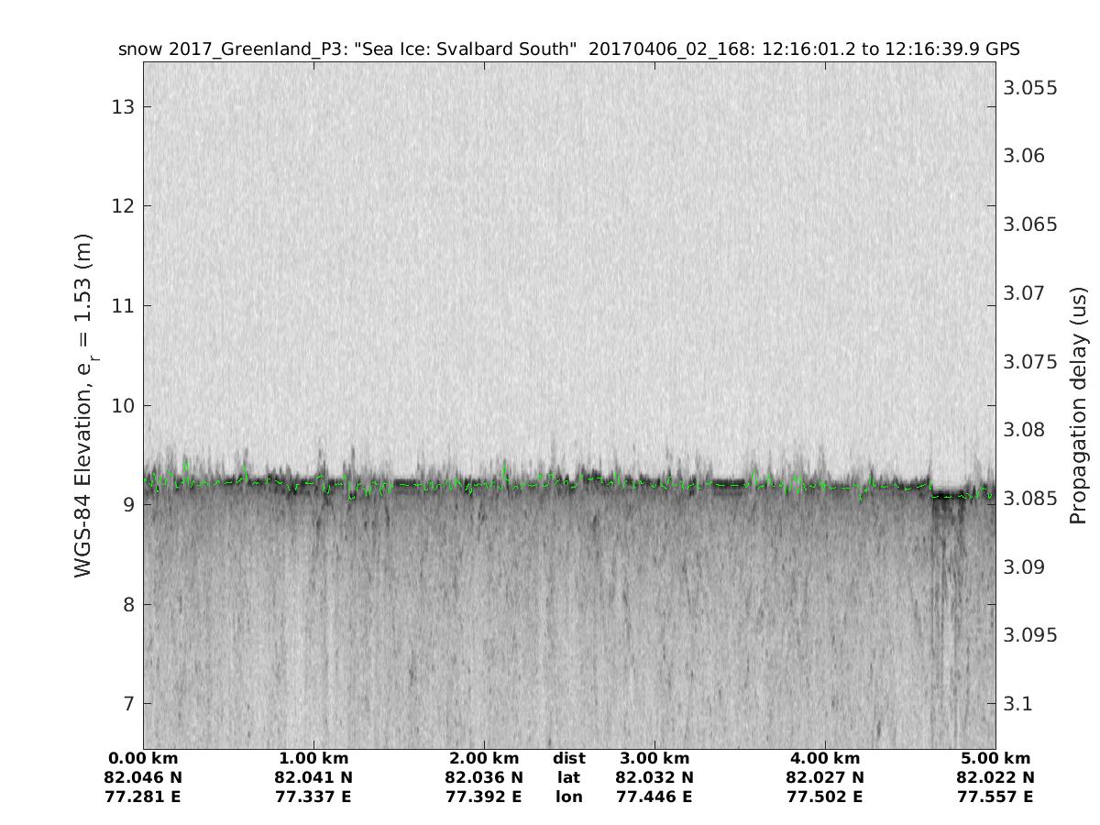Select the 3.1 propagation delay tick
This screenshot has width=1100, height=825.
point(1018,704)
